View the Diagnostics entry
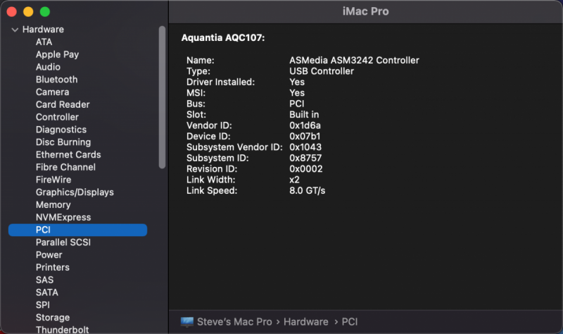Image resolution: width=563 pixels, height=334 pixels. click(x=61, y=130)
